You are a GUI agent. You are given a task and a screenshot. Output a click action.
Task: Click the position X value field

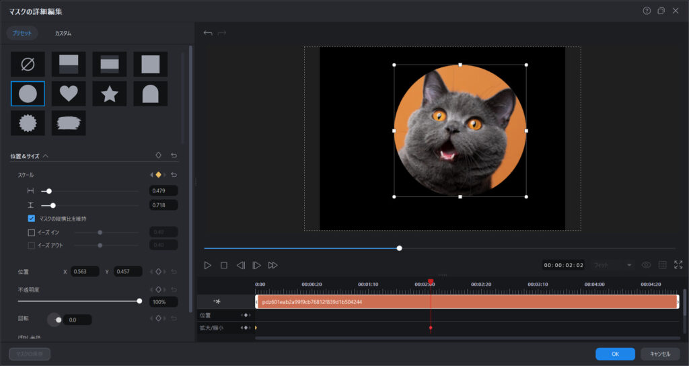[x=85, y=271]
